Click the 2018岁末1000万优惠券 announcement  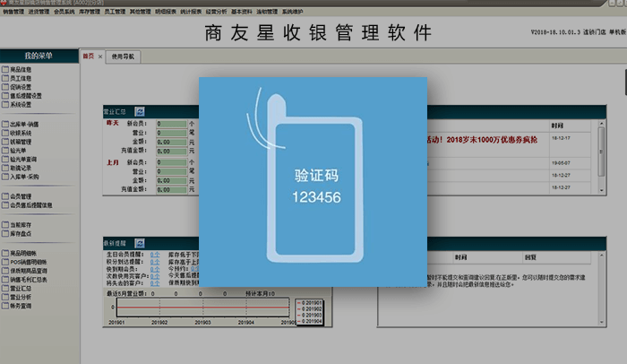coord(482,140)
